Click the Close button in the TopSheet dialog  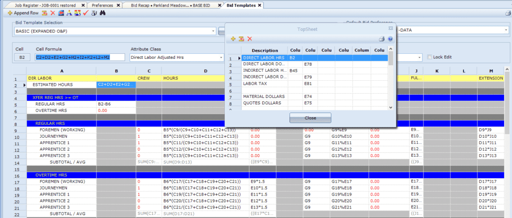(x=310, y=118)
